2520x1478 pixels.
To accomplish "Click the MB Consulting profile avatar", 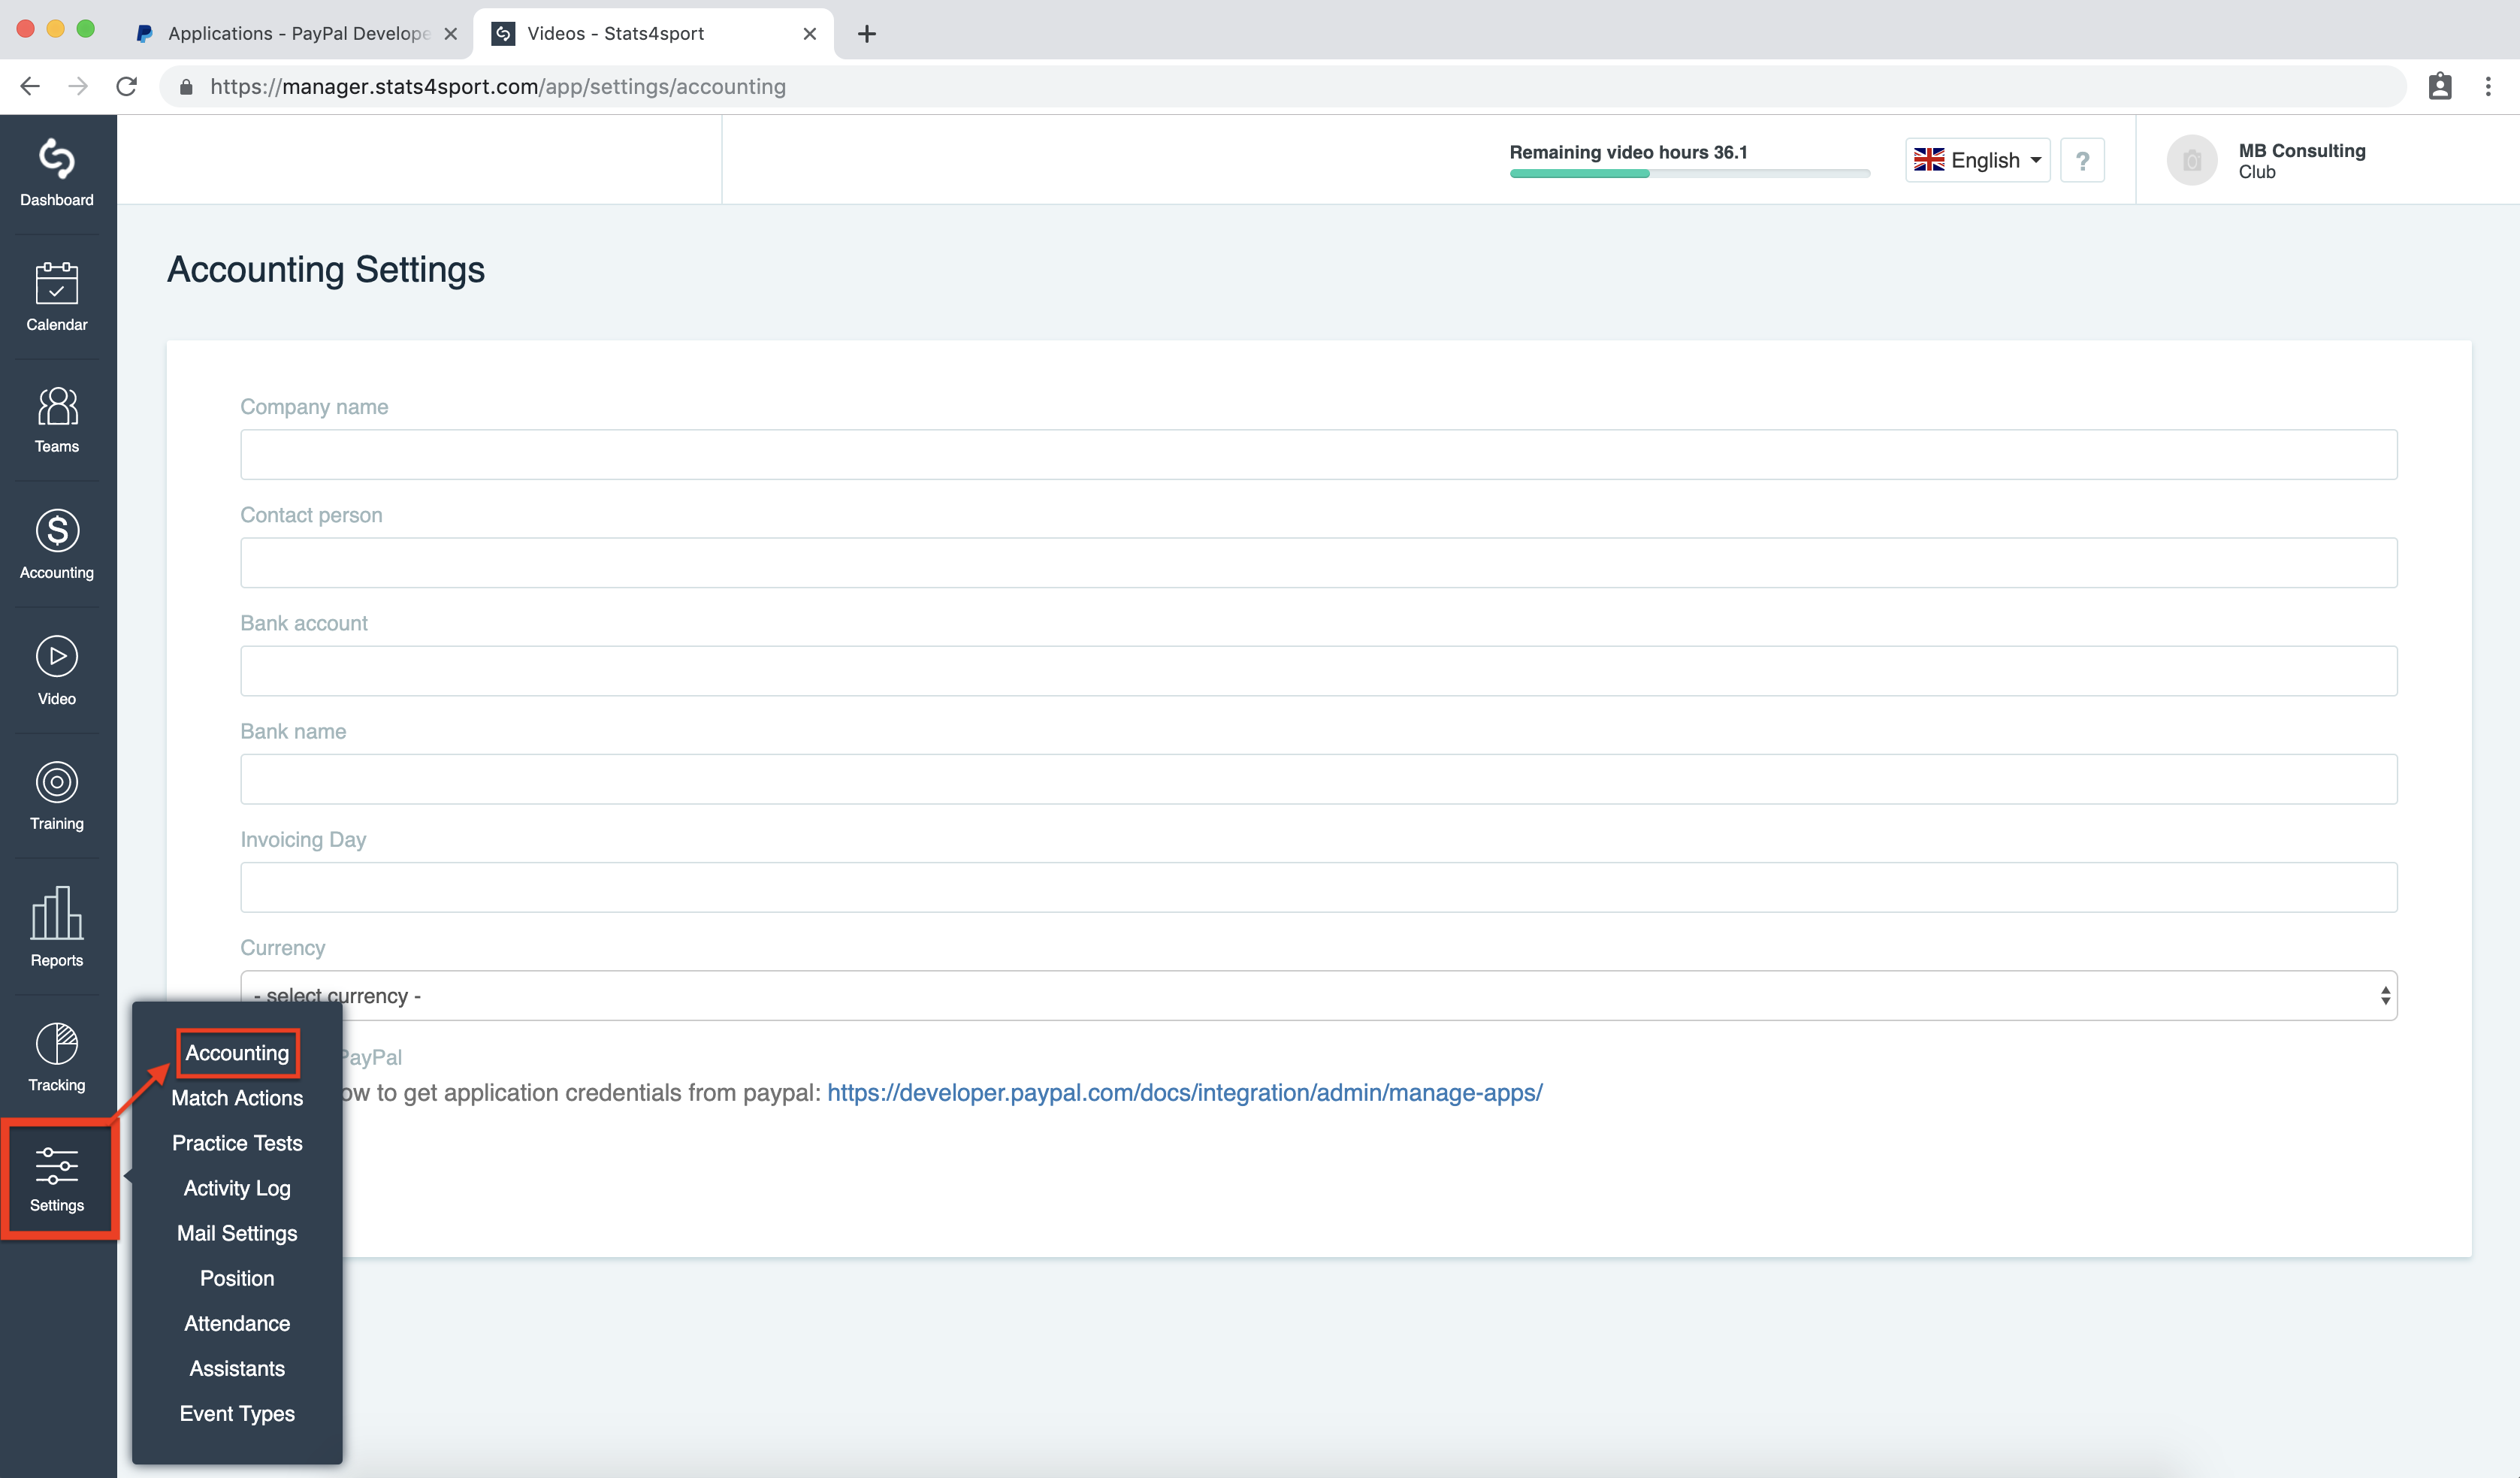I will tap(2192, 160).
